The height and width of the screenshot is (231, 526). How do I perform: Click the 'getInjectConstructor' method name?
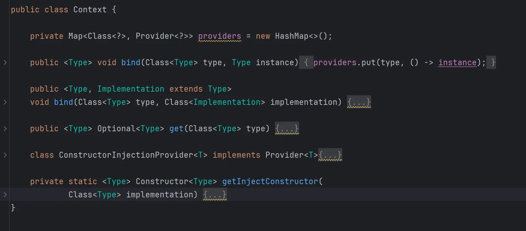coord(270,181)
